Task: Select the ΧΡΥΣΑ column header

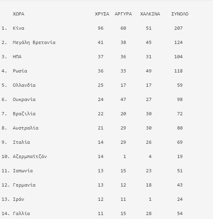Action: click(102, 14)
